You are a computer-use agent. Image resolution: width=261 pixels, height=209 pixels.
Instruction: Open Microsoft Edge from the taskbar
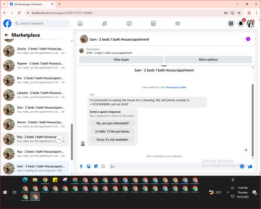tap(25, 180)
